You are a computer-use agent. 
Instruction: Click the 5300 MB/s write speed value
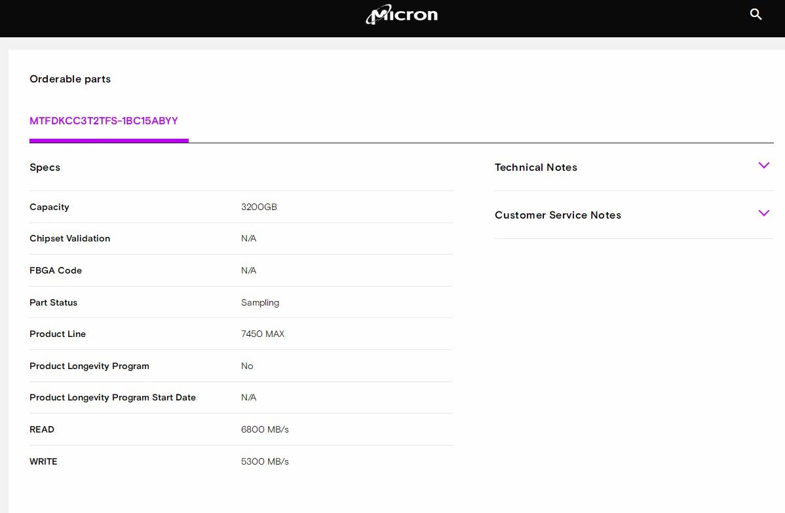point(265,461)
